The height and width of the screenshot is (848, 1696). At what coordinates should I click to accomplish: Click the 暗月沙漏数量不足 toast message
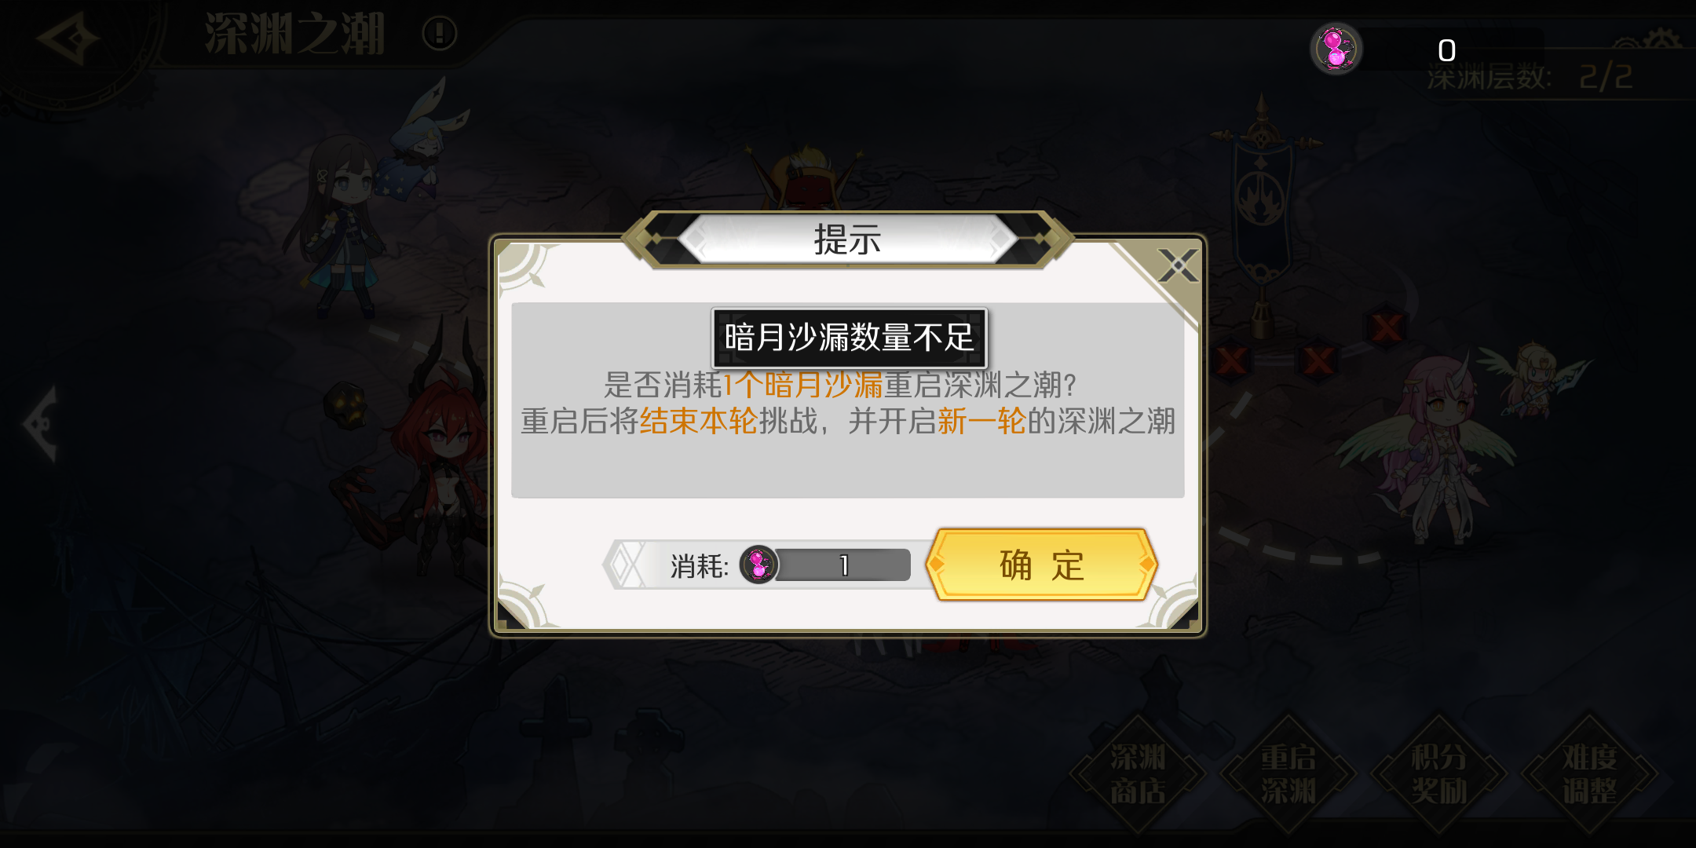click(849, 338)
